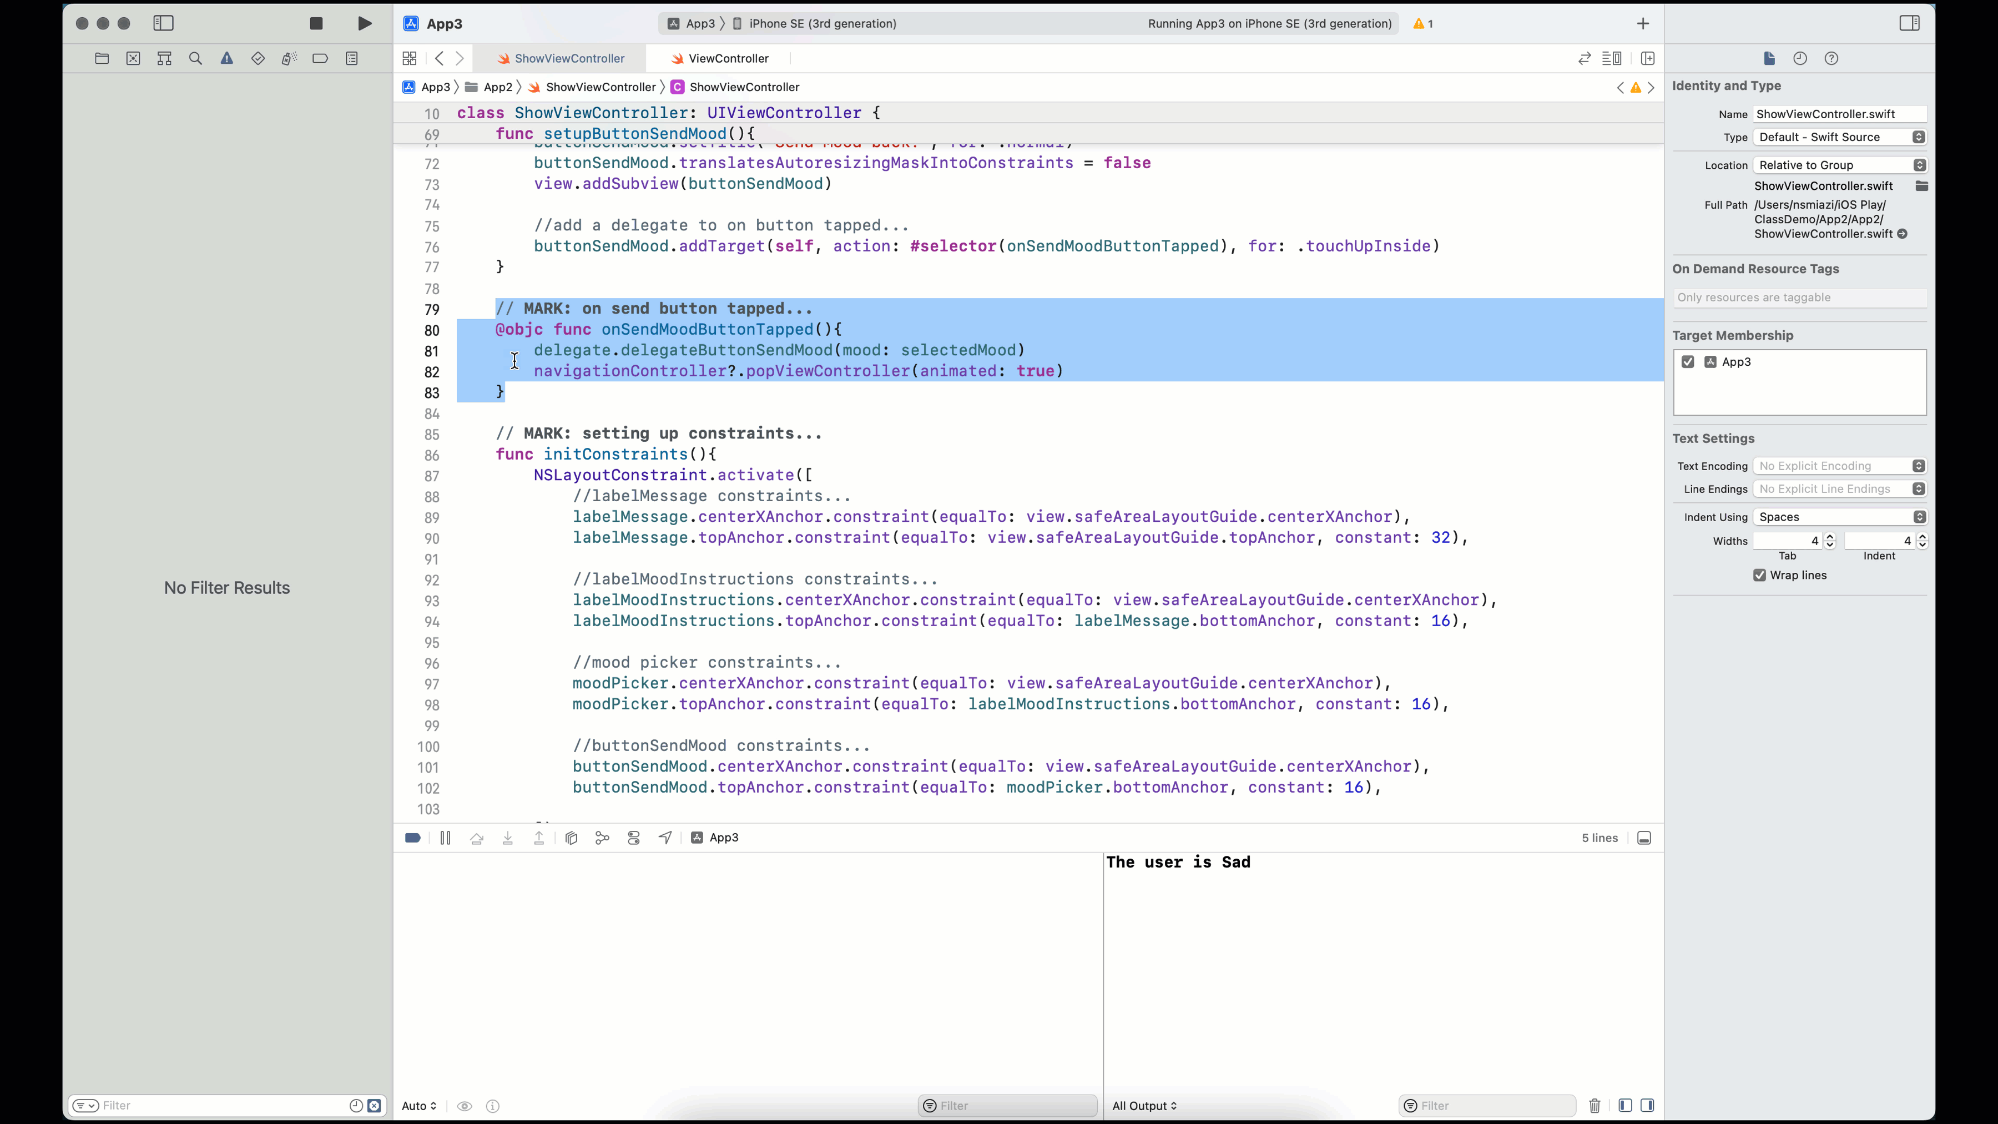The height and width of the screenshot is (1124, 1998).
Task: Click App2 folder in breadcrumb path
Action: (x=497, y=87)
